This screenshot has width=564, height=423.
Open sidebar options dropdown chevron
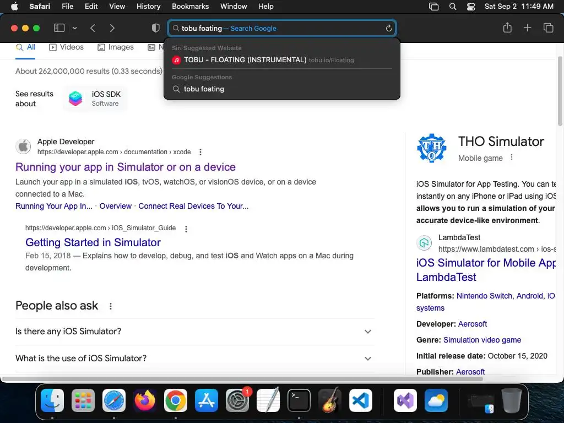[74, 28]
